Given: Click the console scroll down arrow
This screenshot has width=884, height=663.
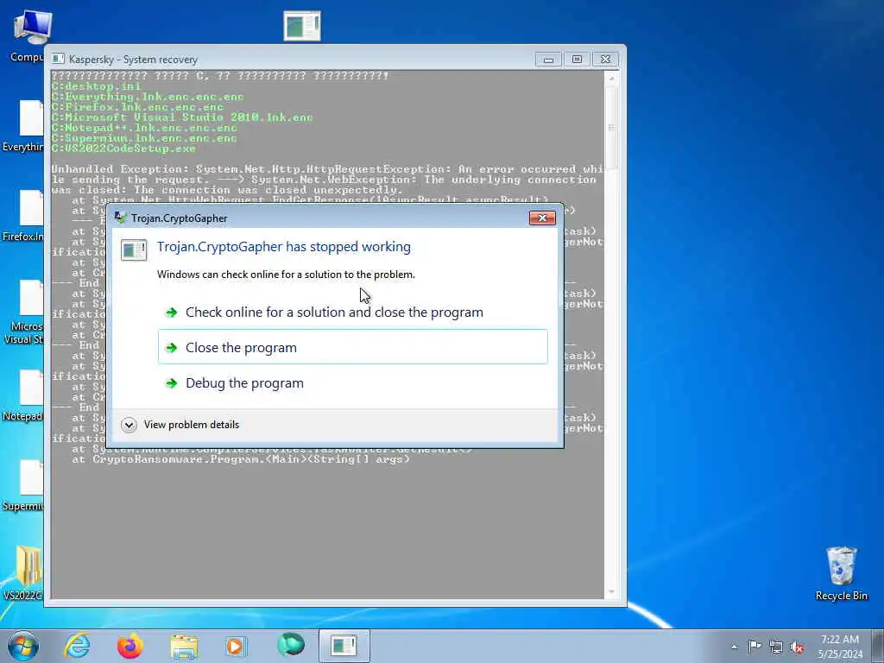Looking at the screenshot, I should pos(611,592).
